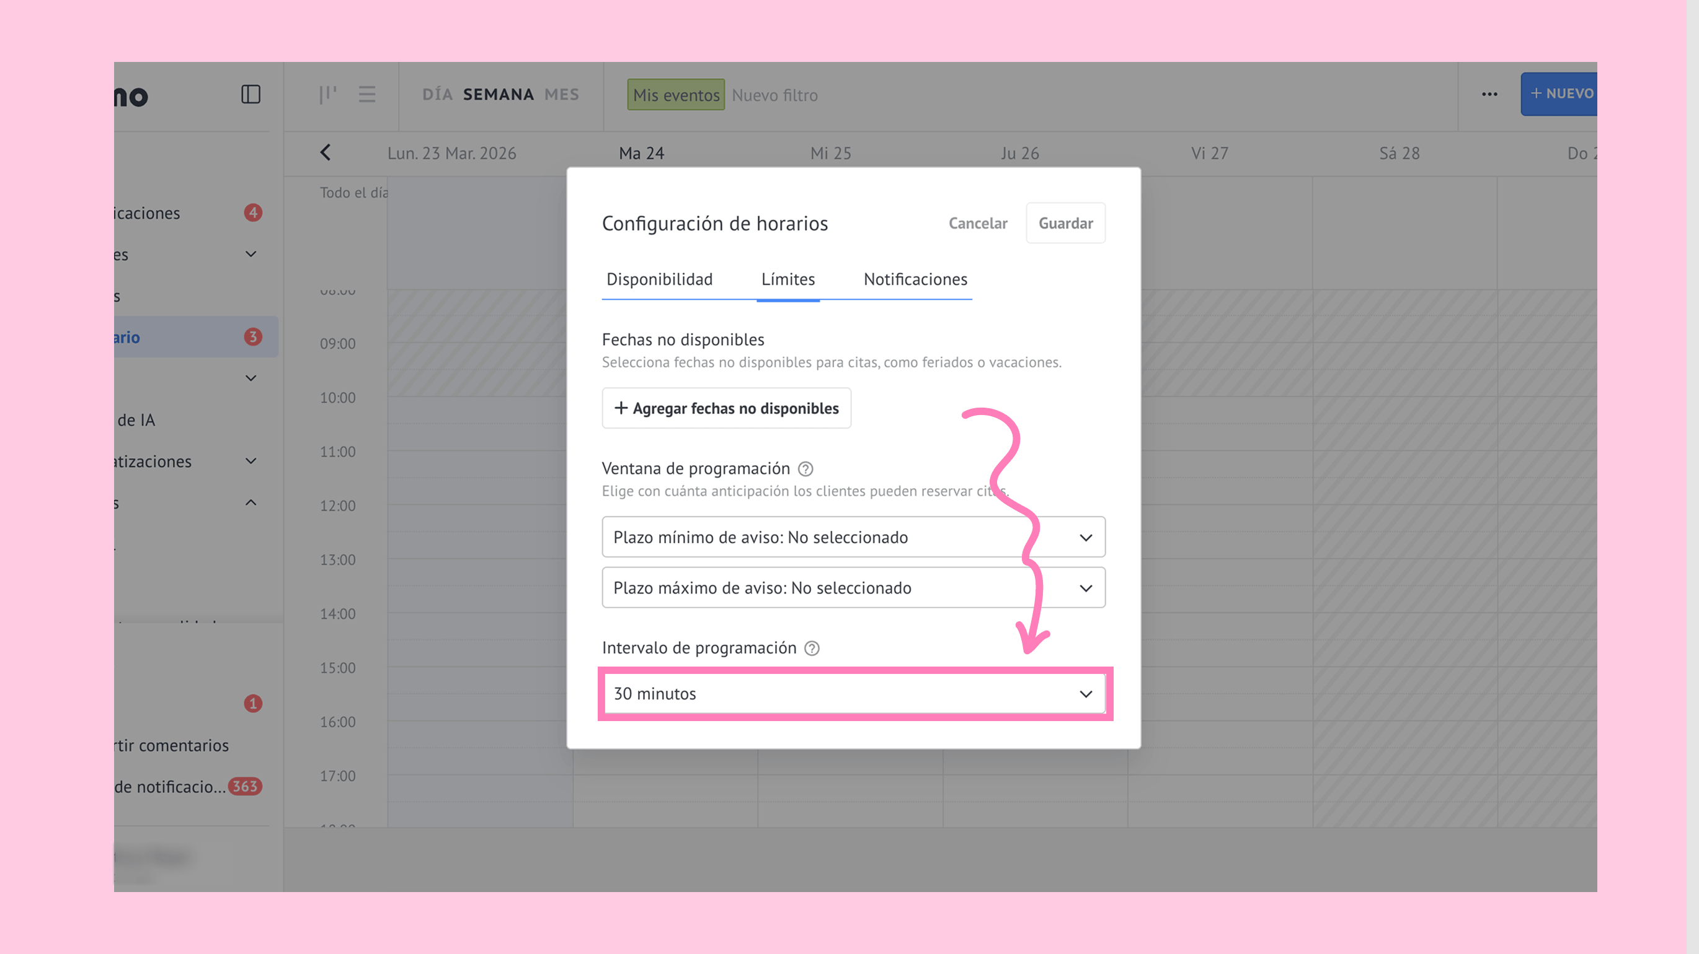Select the Límites tab
The width and height of the screenshot is (1699, 954).
point(787,279)
